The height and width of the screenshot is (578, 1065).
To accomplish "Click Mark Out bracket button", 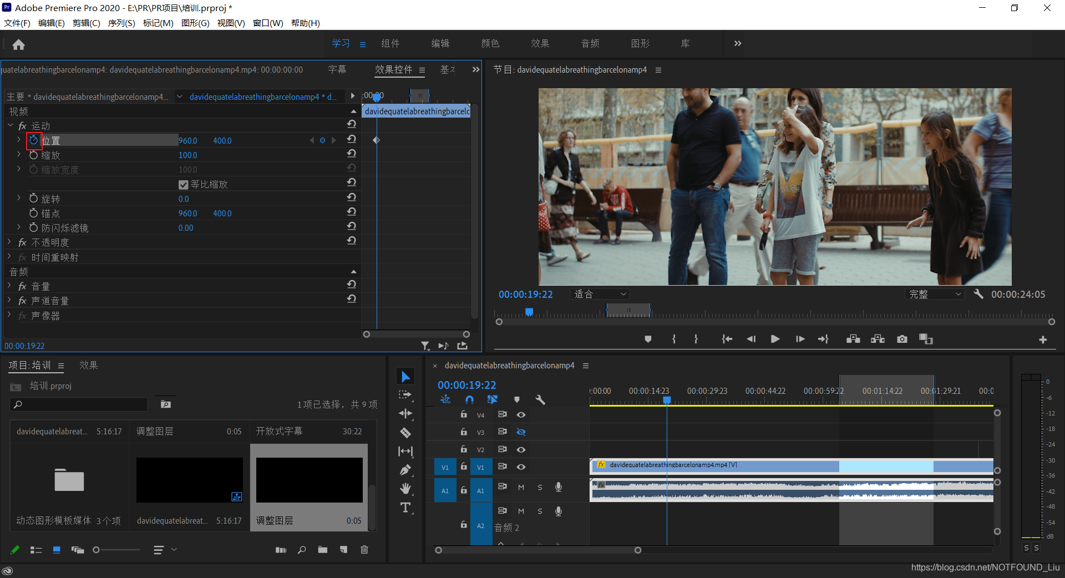I will (x=696, y=339).
